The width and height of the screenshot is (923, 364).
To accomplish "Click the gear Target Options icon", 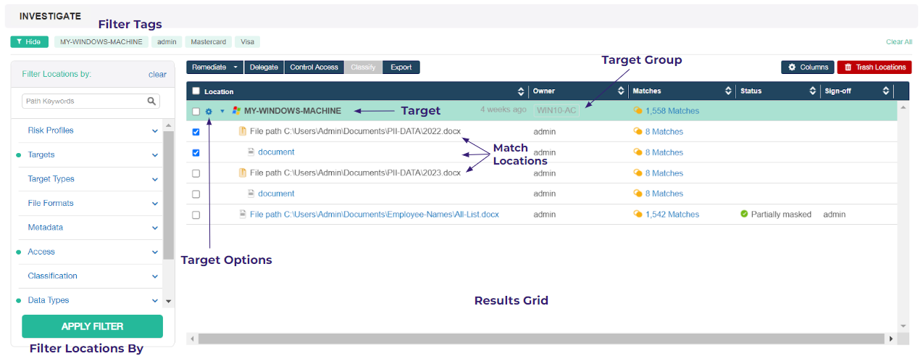I will point(209,112).
